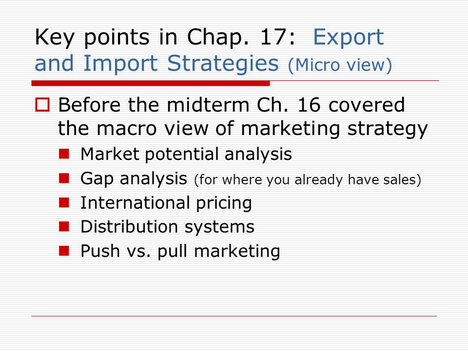
Task: Click 'Before the midterm Ch. 16 covered' line
Action: (x=231, y=105)
